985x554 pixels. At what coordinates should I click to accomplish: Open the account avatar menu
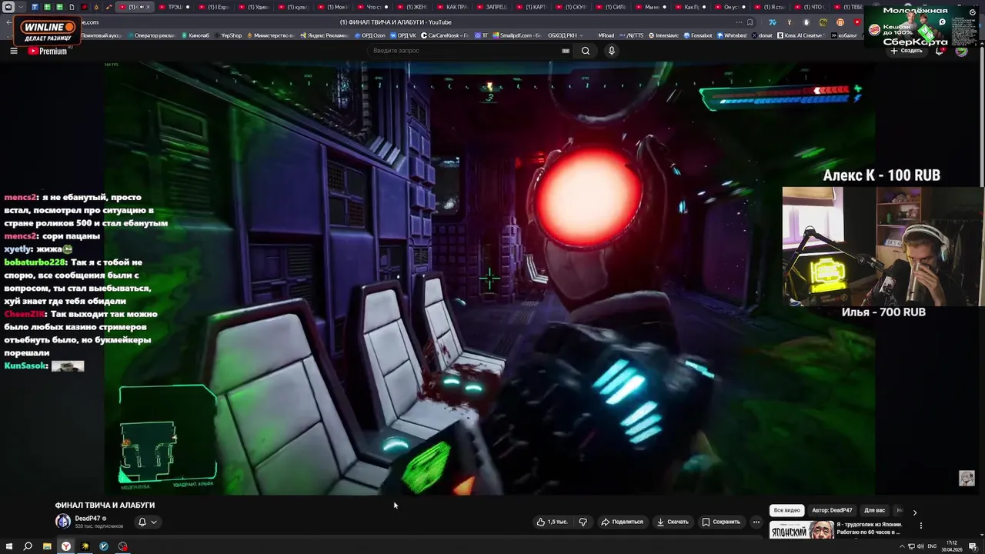961,51
